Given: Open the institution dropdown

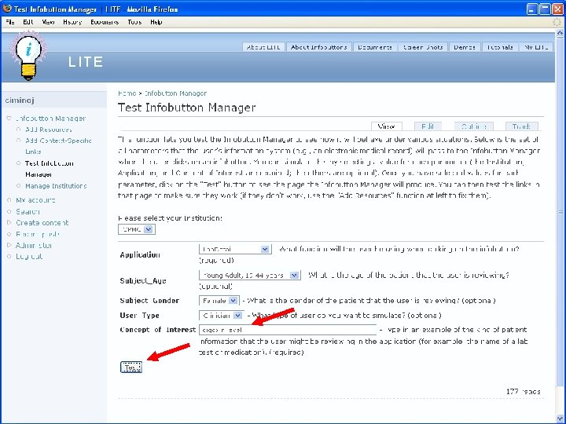Looking at the screenshot, I should point(137,229).
